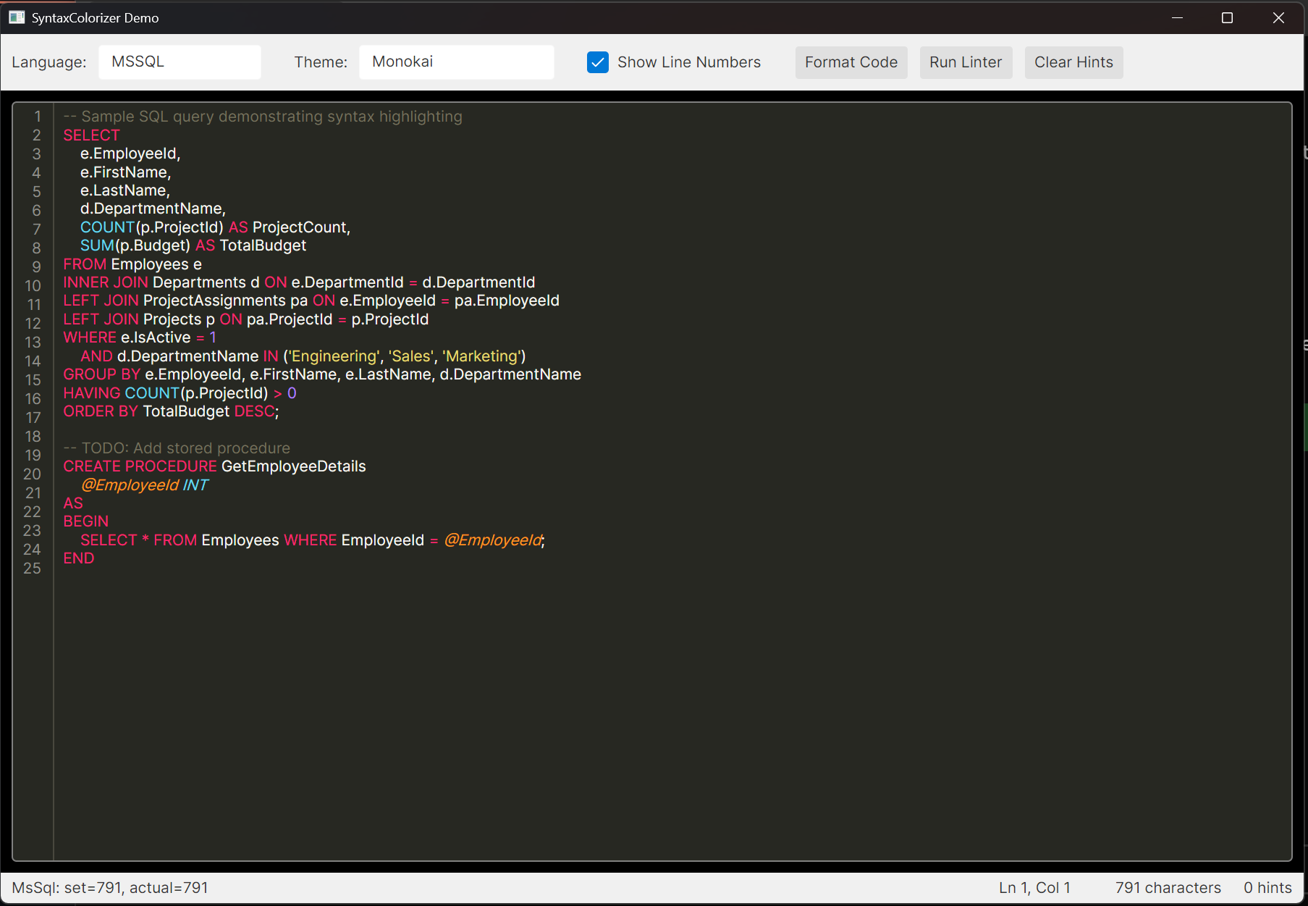The height and width of the screenshot is (906, 1308).
Task: Click the '791 characters' counter
Action: pyautogui.click(x=1168, y=887)
